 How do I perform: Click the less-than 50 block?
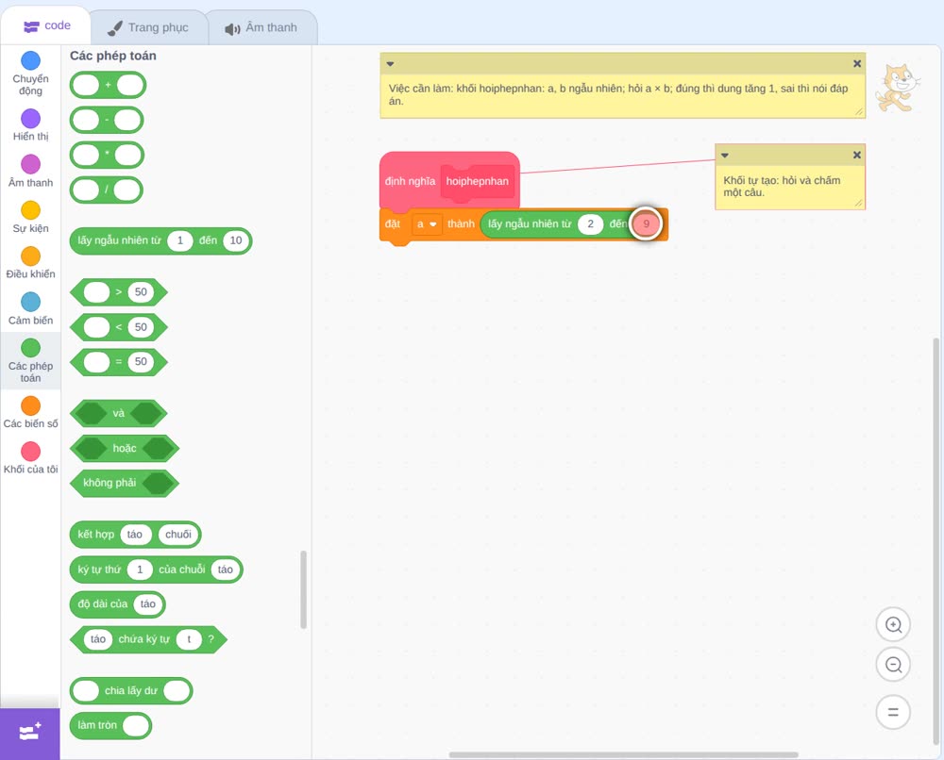click(x=119, y=327)
